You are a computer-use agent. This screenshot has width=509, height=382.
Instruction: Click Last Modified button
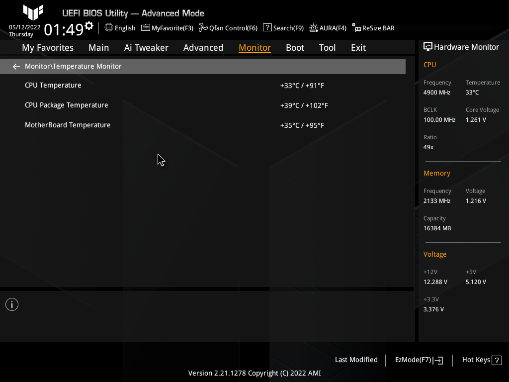tap(356, 360)
